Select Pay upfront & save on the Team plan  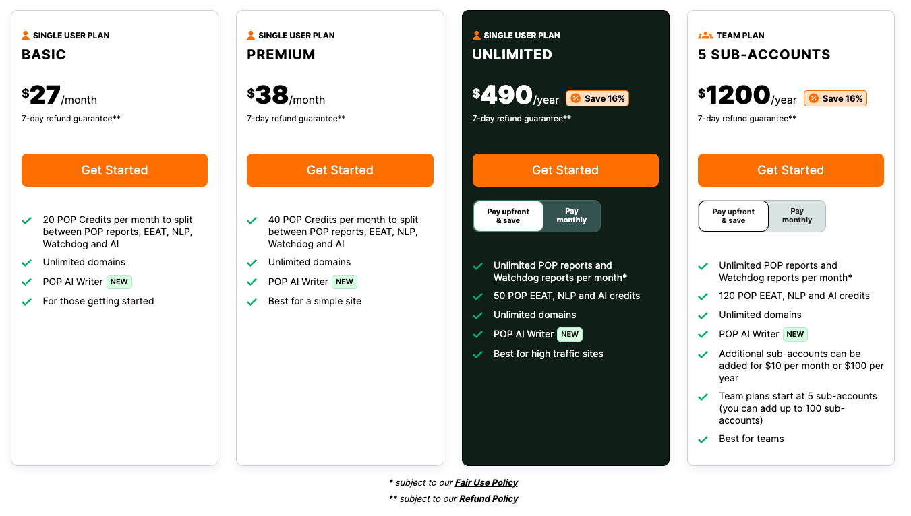click(x=733, y=216)
